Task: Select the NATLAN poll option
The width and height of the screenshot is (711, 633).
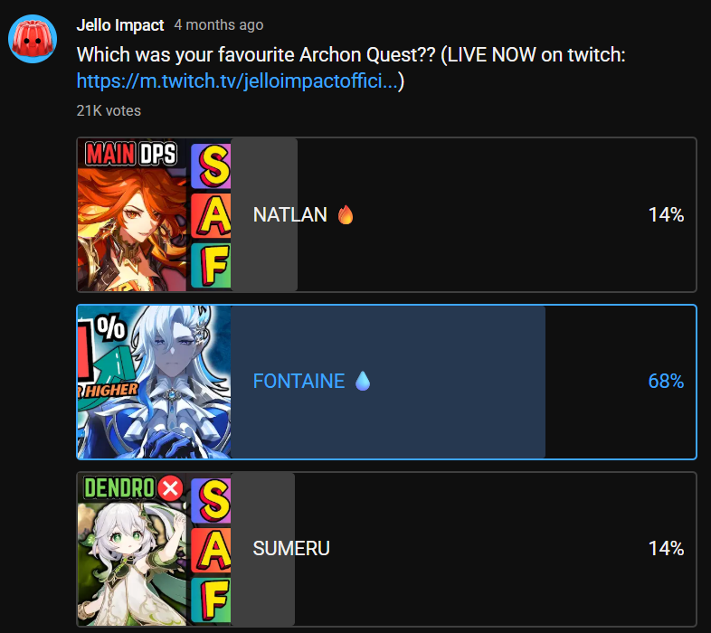Action: point(386,214)
